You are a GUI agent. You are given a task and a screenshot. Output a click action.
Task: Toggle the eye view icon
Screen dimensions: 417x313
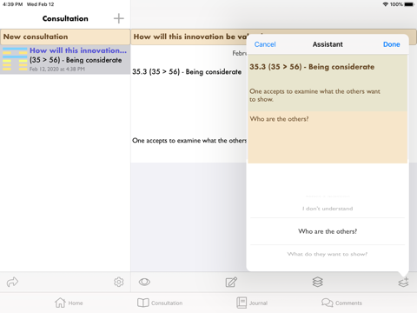click(x=144, y=282)
